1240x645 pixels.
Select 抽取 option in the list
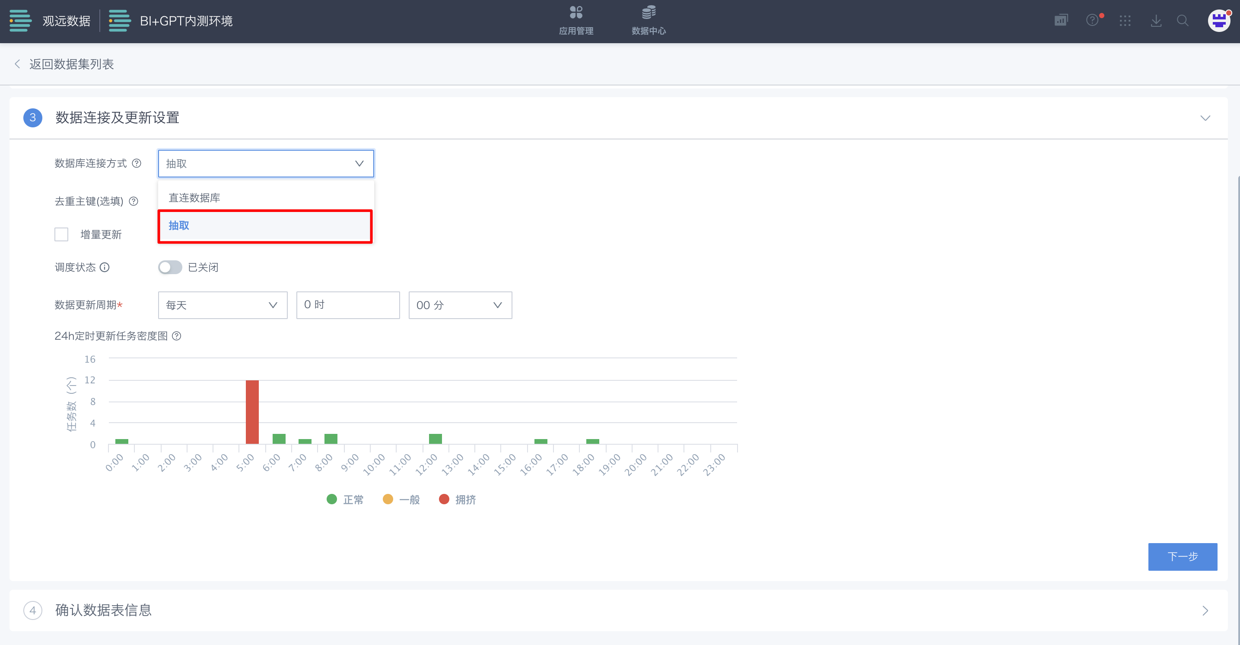(265, 226)
